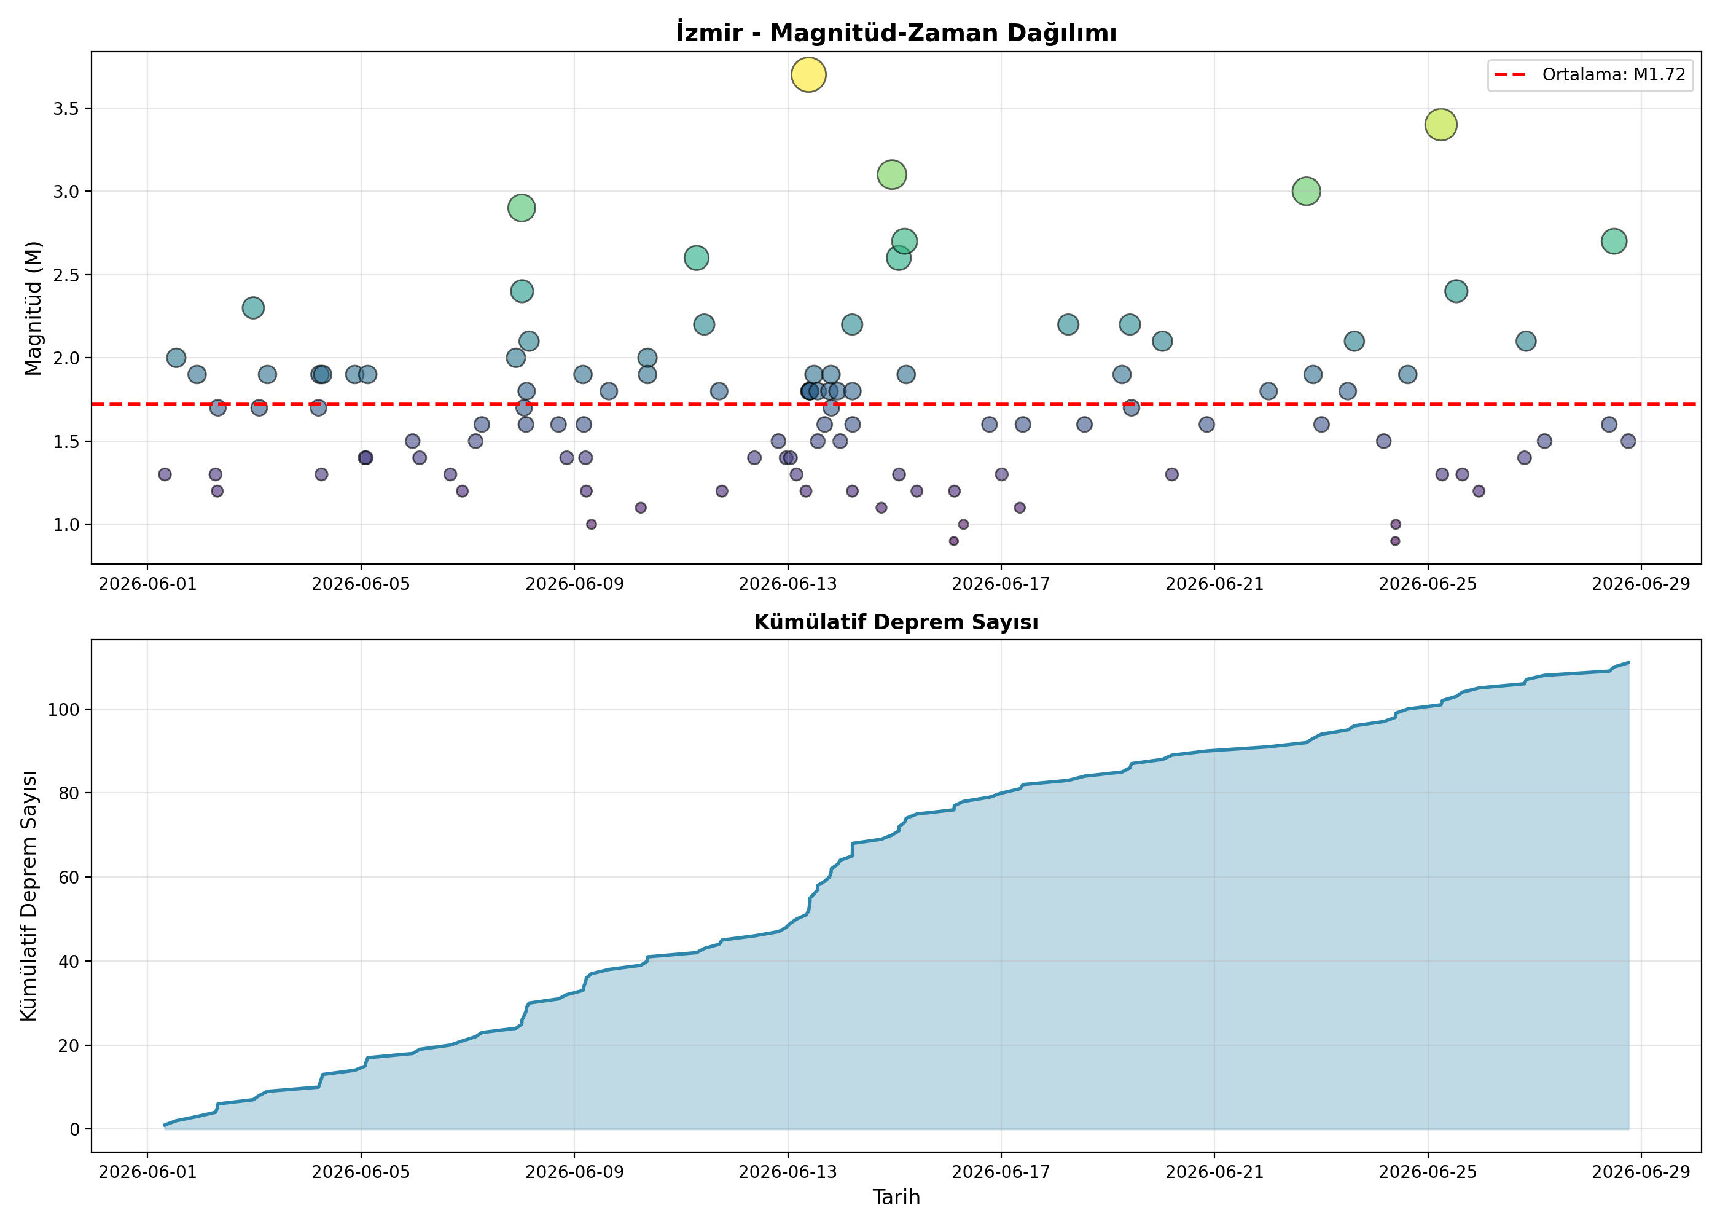
Task: Click y-axis tick "1.0" on the magnitude chart
Action: pyautogui.click(x=66, y=524)
